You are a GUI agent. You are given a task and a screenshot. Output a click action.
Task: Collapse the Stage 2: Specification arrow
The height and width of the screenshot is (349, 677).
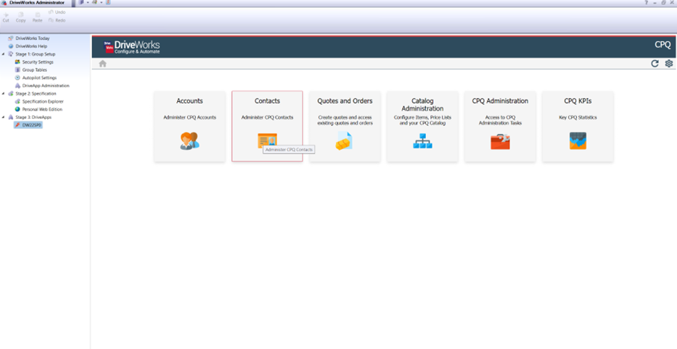point(4,93)
